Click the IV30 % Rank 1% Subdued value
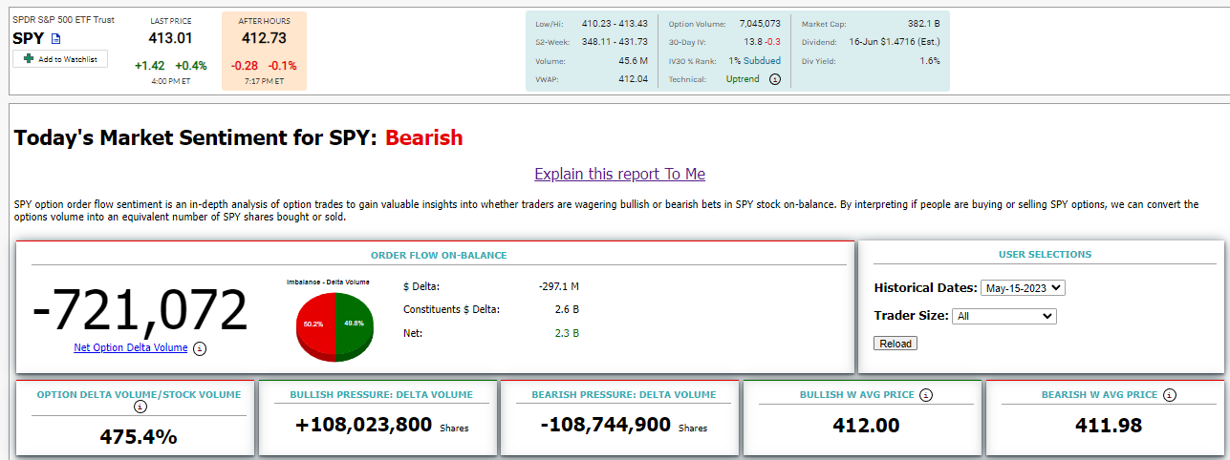The image size is (1230, 460). tap(754, 60)
